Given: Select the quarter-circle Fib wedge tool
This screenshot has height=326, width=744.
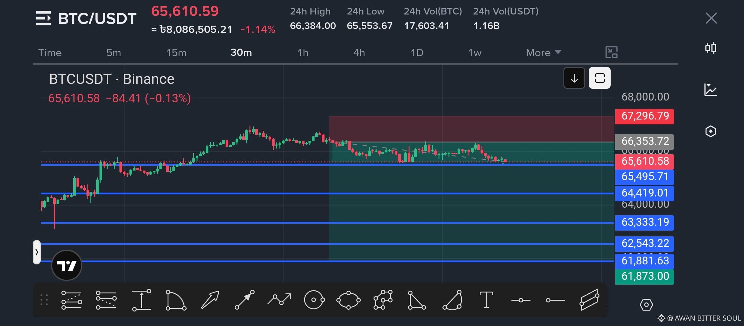Looking at the screenshot, I should (176, 300).
